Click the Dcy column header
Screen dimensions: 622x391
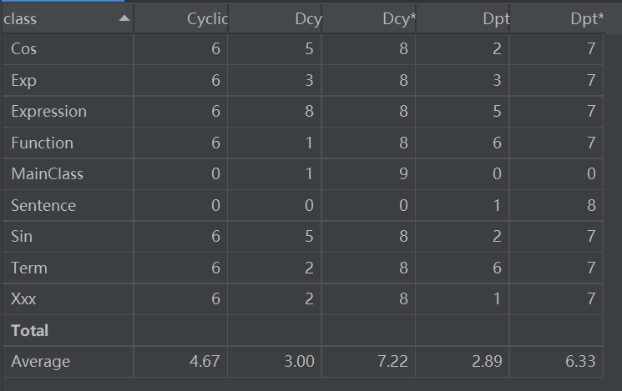(x=308, y=18)
